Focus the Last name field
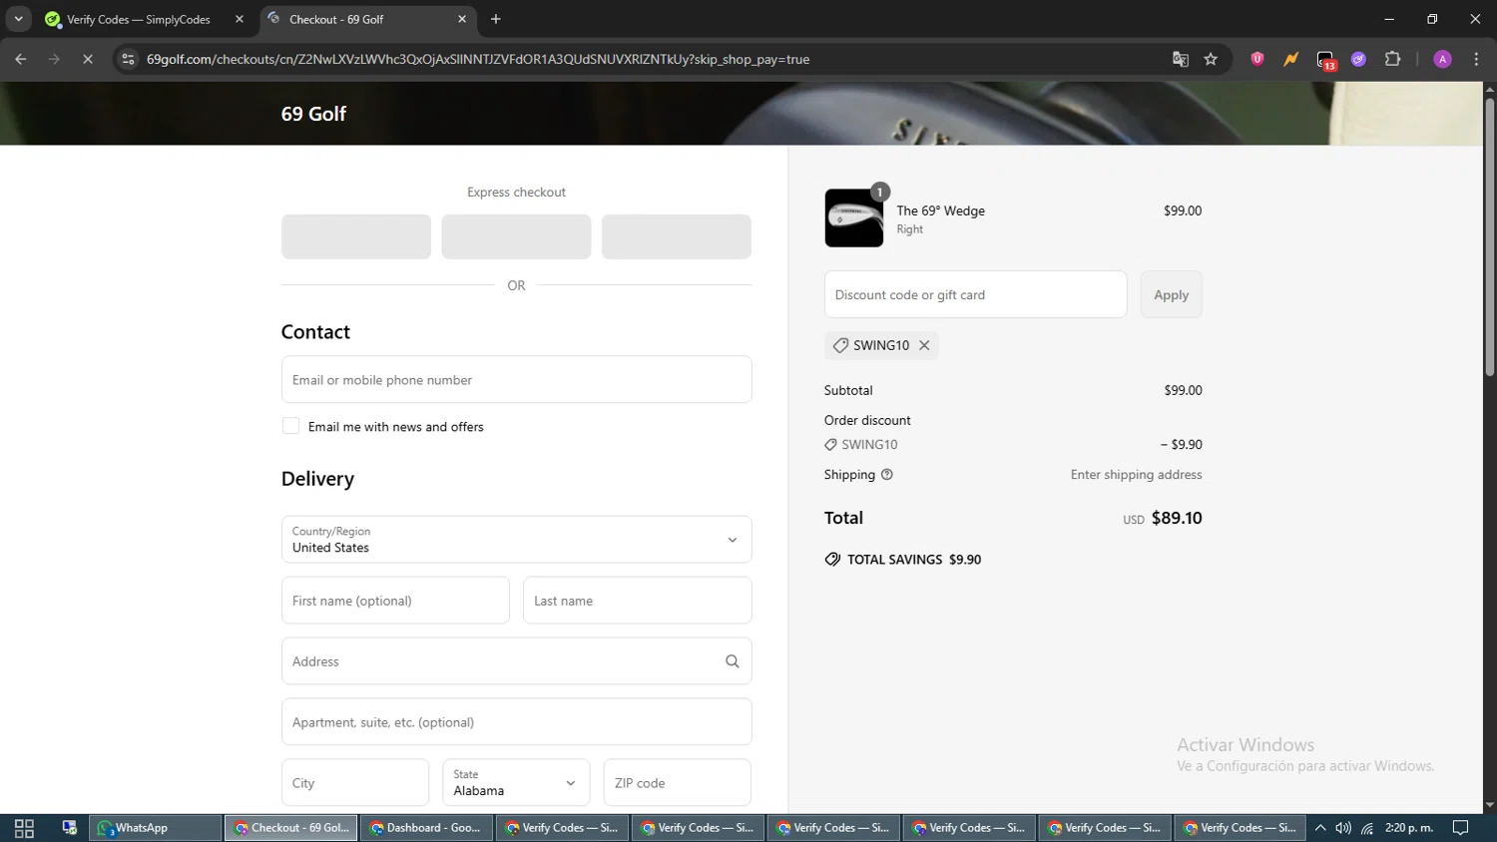1497x842 pixels. coord(637,601)
